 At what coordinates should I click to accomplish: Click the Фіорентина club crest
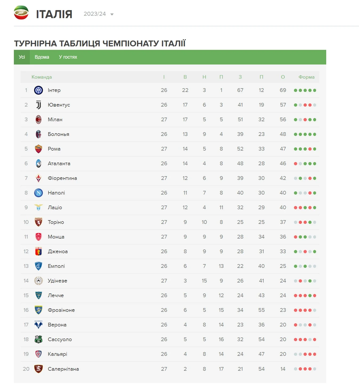(x=39, y=178)
